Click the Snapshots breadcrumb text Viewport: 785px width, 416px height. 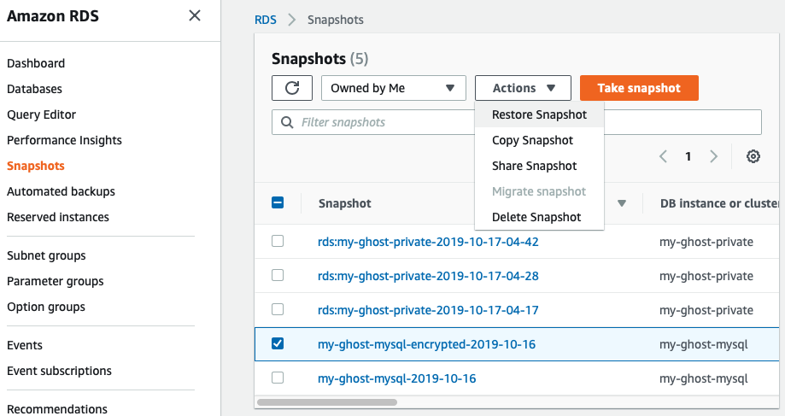336,20
